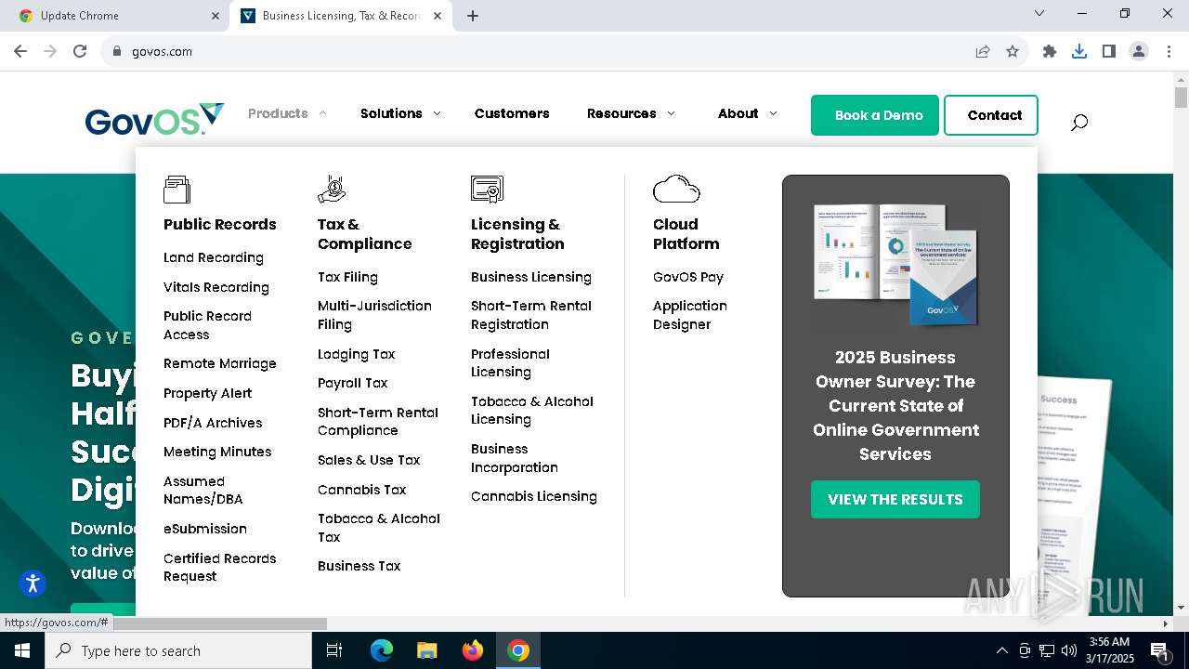Click the 2025 survey report thumbnail
This screenshot has width=1189, height=669.
895,265
